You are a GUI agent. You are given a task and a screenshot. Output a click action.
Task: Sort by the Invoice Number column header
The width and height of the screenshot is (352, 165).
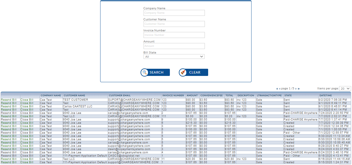(x=173, y=96)
